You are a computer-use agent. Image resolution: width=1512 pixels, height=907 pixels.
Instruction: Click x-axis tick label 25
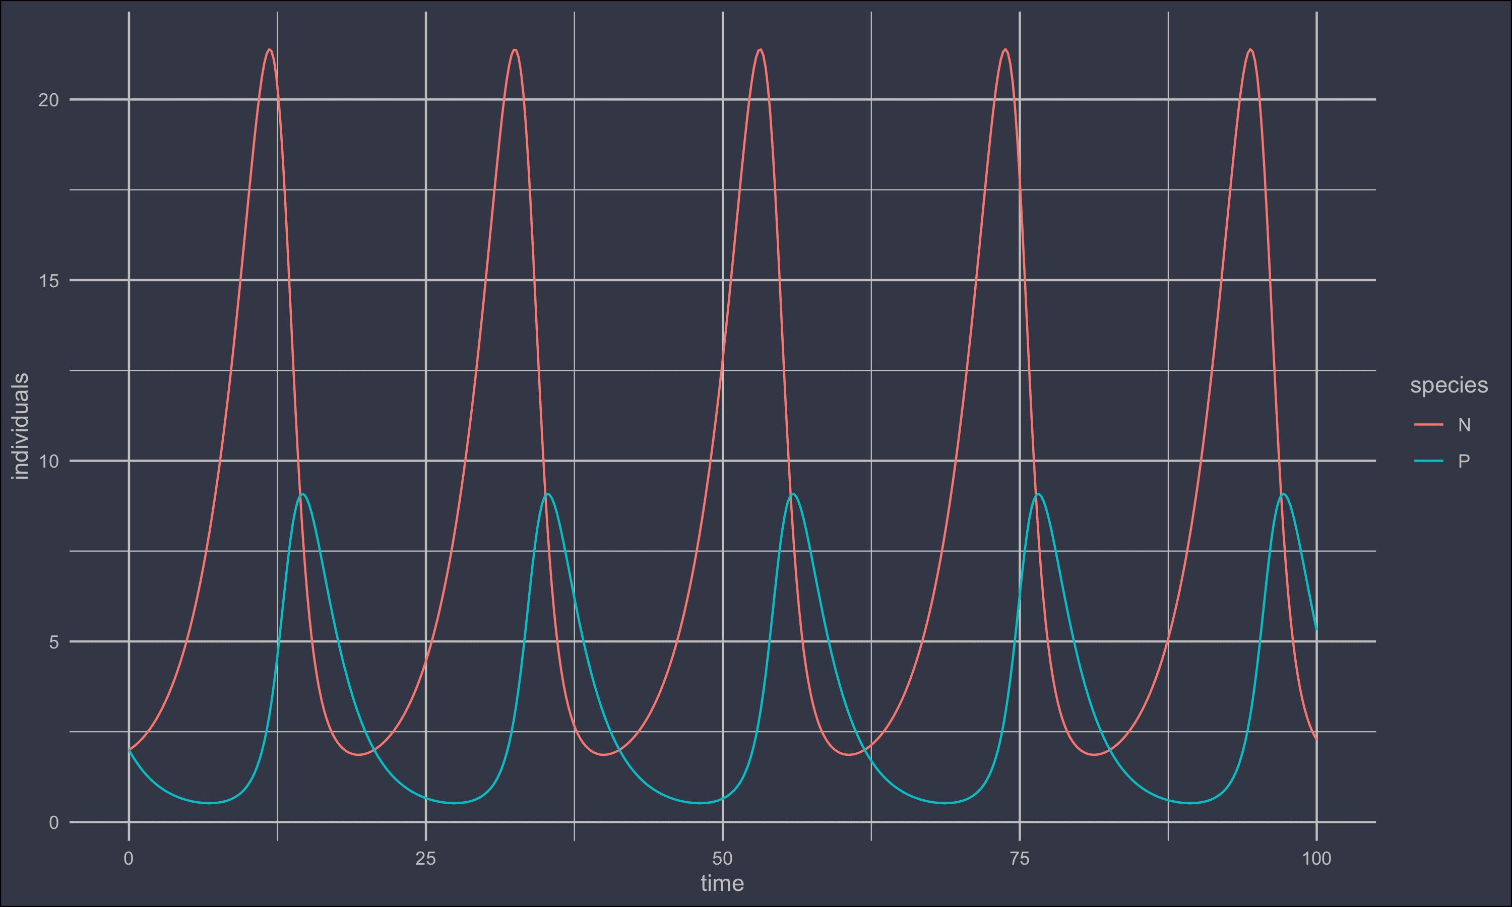[x=425, y=859]
